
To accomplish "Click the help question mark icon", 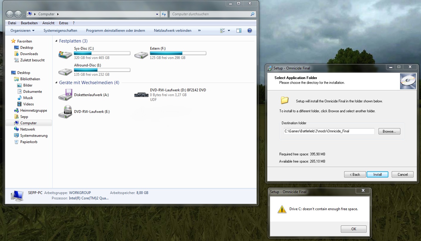I will [250, 31].
